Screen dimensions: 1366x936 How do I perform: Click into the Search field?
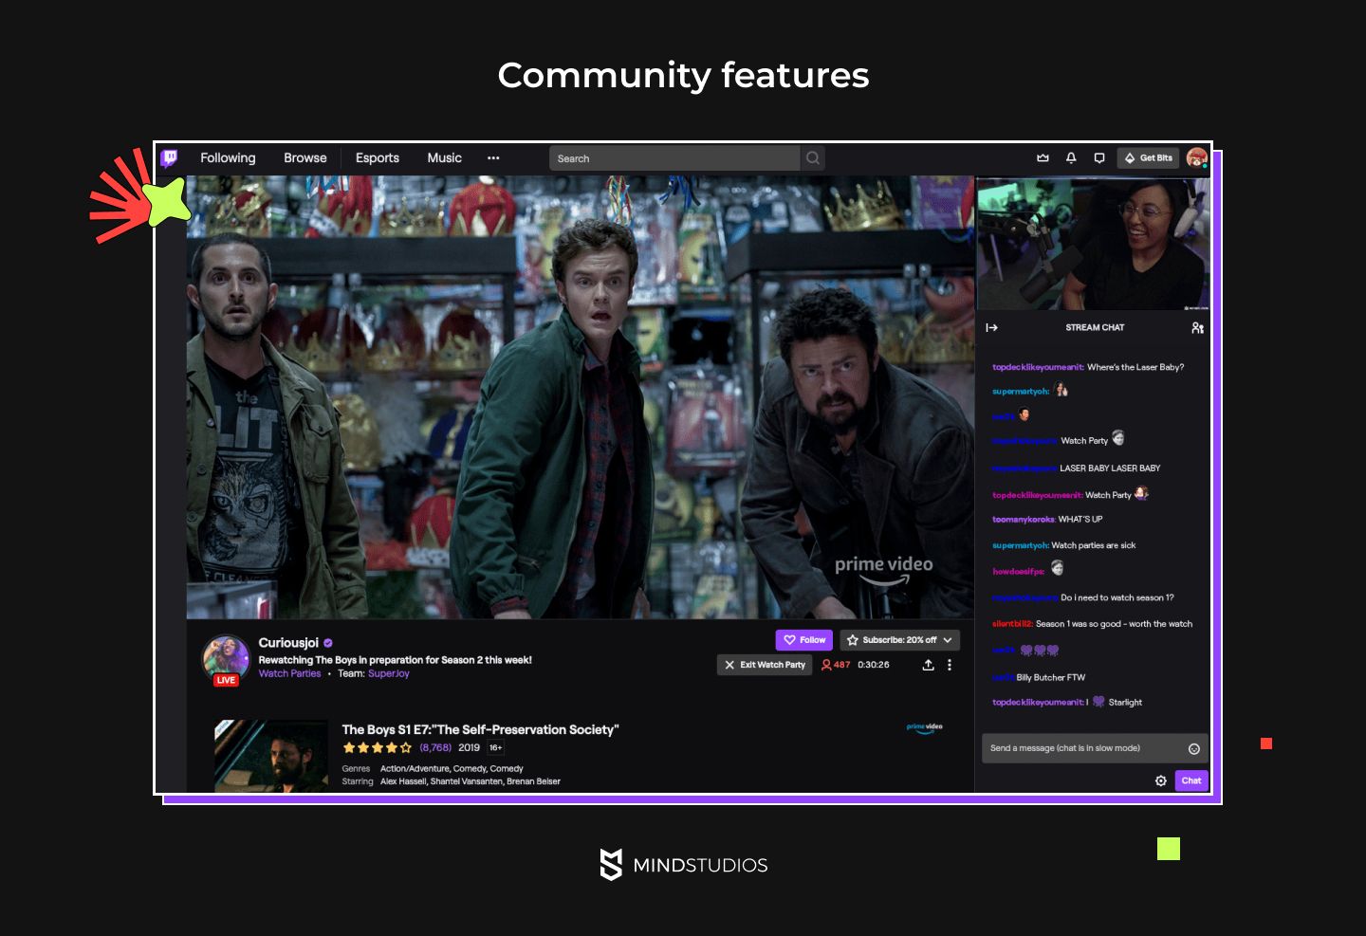tap(674, 158)
